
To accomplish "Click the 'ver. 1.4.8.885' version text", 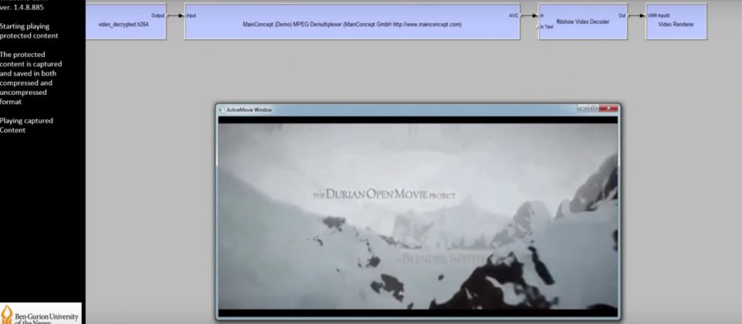I will (22, 7).
